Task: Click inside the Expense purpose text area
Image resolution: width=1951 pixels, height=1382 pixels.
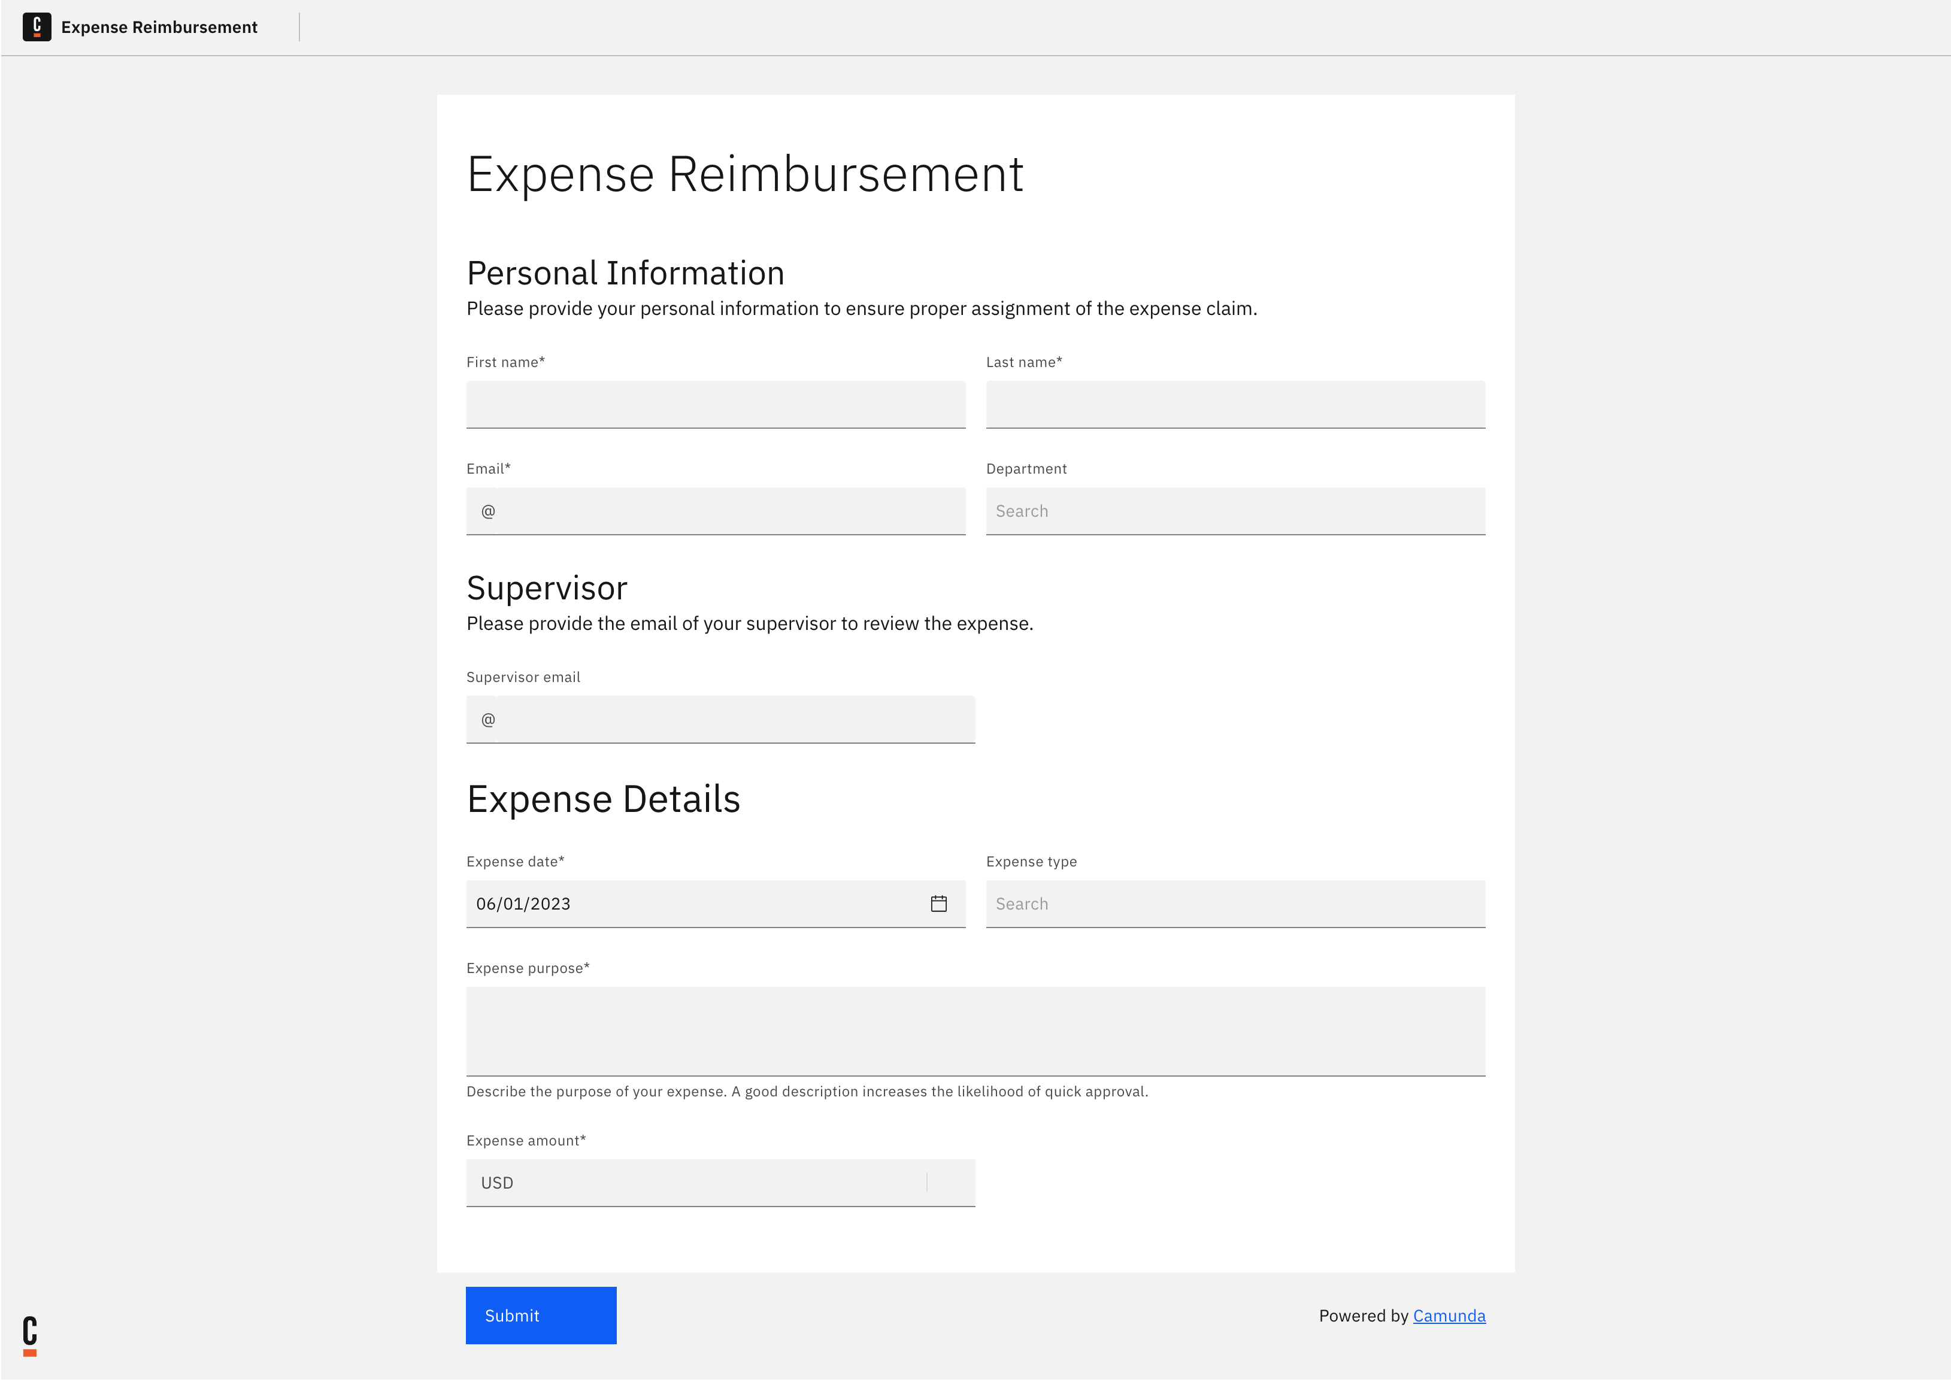Action: click(x=975, y=1030)
